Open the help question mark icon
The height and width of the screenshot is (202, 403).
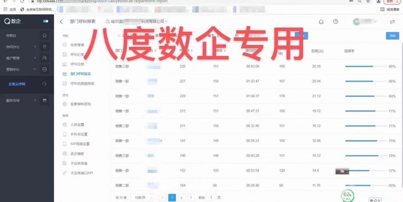335,22
